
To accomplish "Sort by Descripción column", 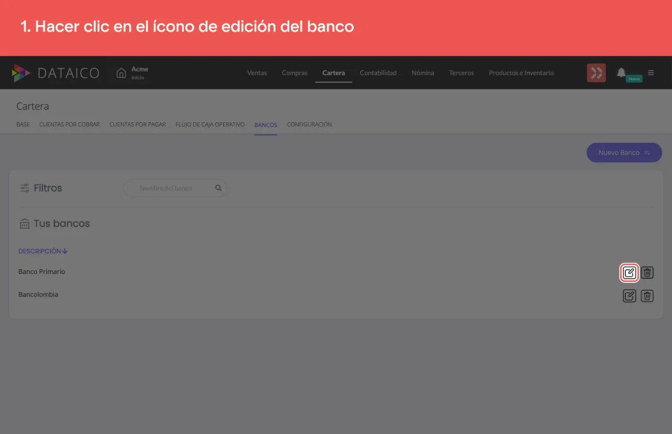I will [43, 251].
